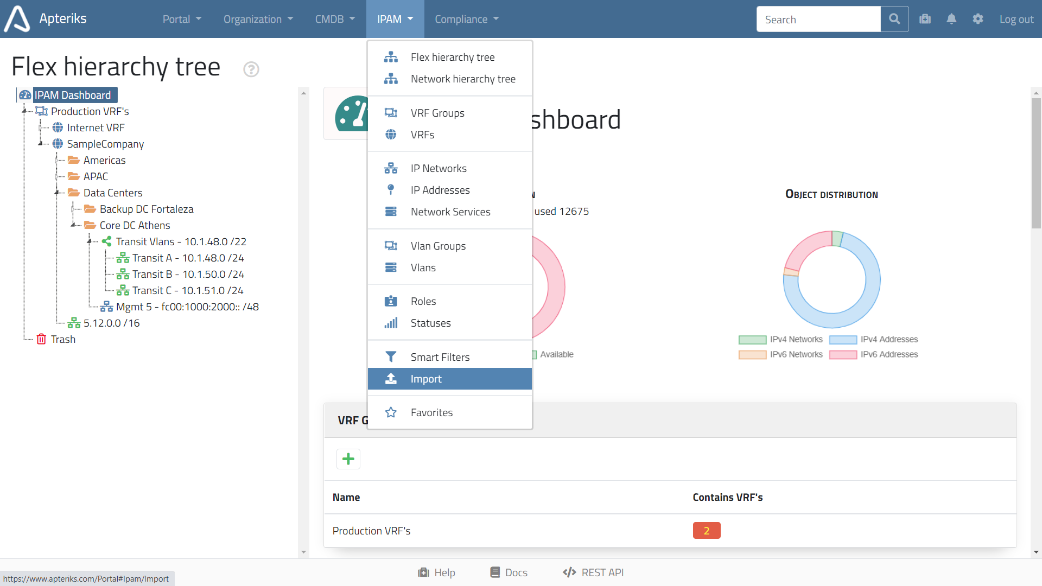Click the Log out link
This screenshot has width=1042, height=586.
pos(1016,20)
